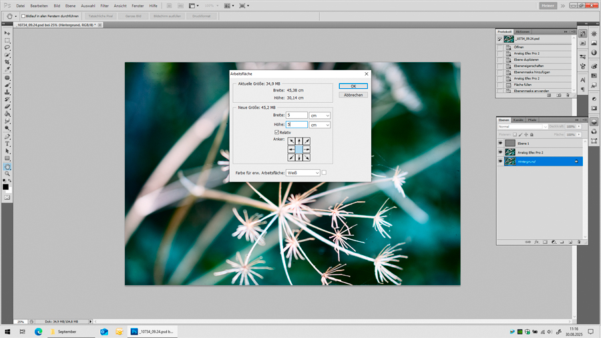Viewport: 601px width, 338px height.
Task: Switch to the Kanäle tab
Action: click(x=518, y=120)
